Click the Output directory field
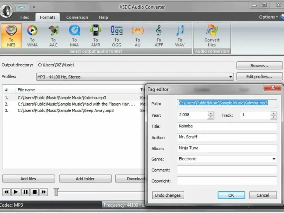The height and width of the screenshot is (213, 284). point(135,65)
